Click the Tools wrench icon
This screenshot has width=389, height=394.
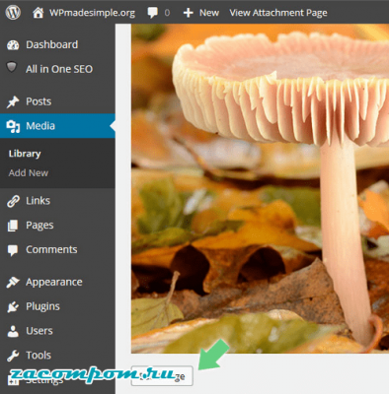click(x=13, y=356)
